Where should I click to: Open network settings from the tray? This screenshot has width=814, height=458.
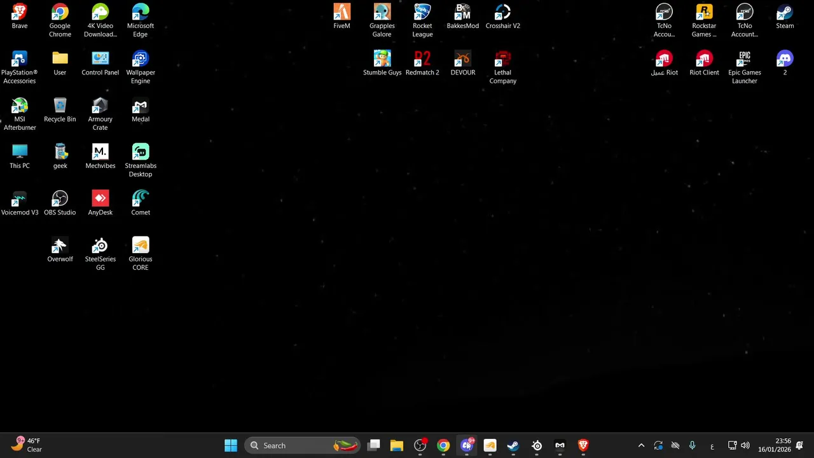click(x=732, y=445)
